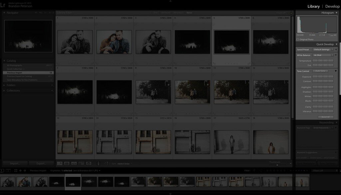Image resolution: width=341 pixels, height=195 pixels.
Task: Collapse the Tone Control section
Action: 336,71
